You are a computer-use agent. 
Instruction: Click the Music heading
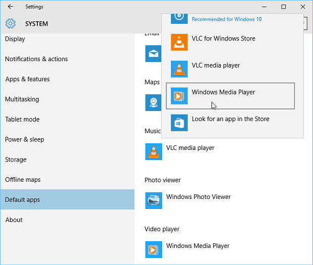click(152, 131)
